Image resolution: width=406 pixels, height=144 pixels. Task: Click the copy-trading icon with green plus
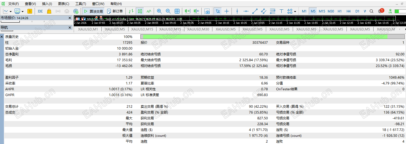pos(76,11)
